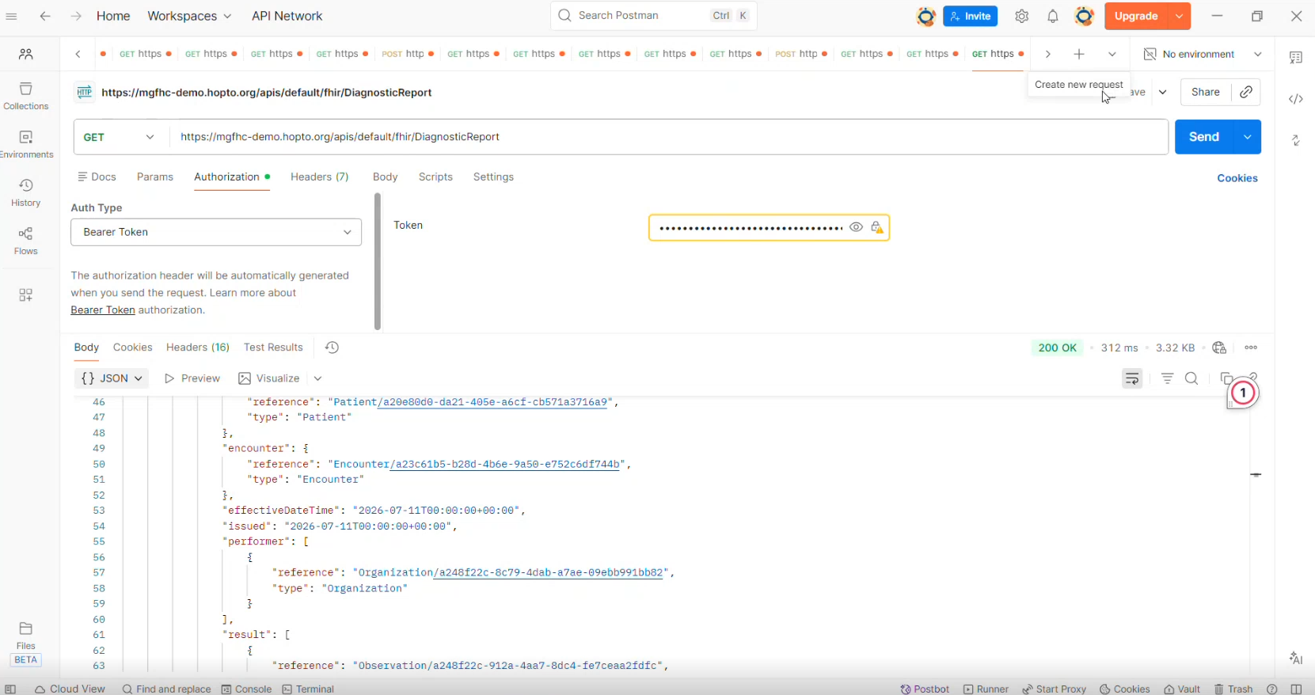Open the Scripts tab

click(x=435, y=177)
